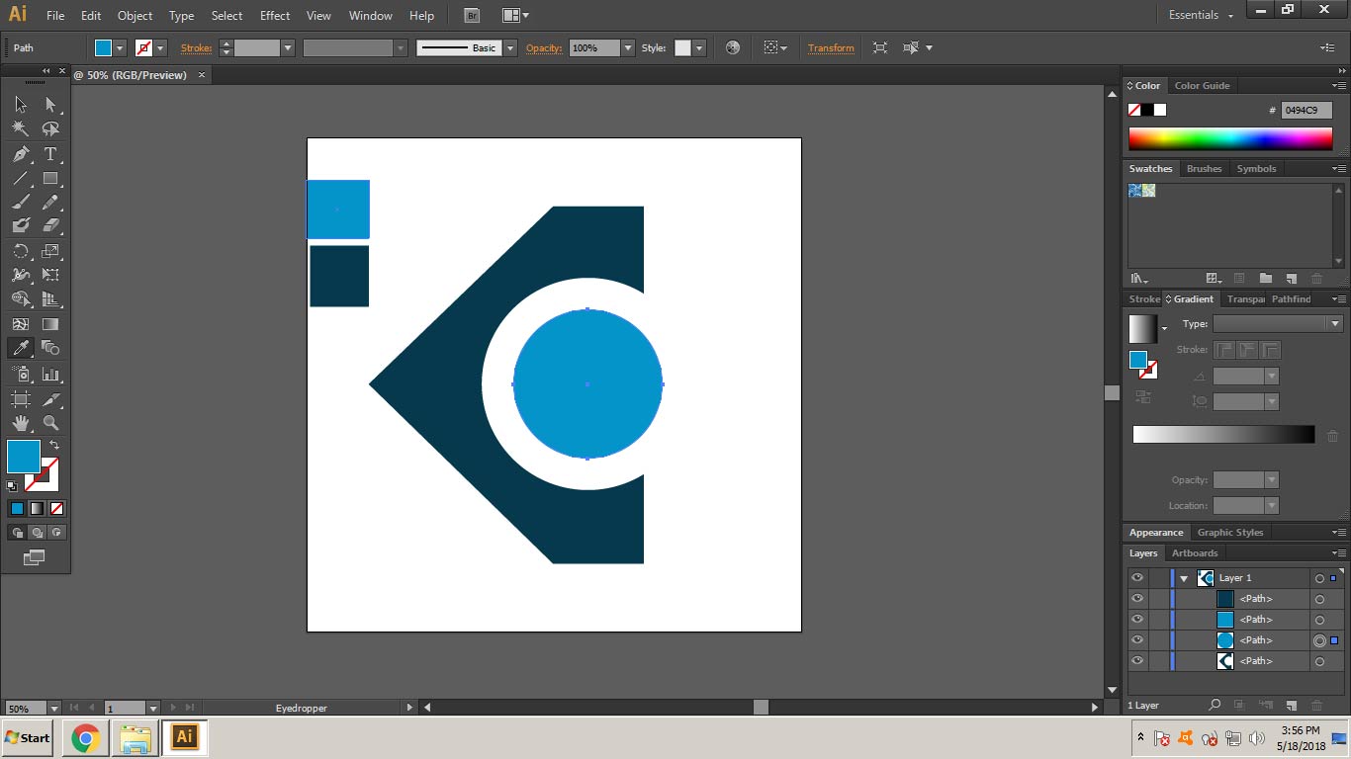Switch to the Artboards tab

tap(1195, 553)
